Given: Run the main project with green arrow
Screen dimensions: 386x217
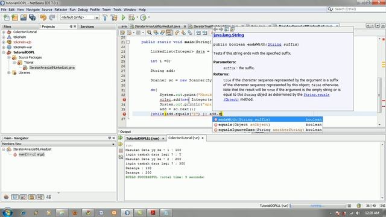Looking at the screenshot, I should [x=123, y=17].
